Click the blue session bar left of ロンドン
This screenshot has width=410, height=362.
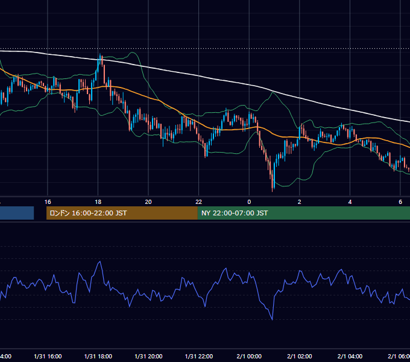pos(17,213)
